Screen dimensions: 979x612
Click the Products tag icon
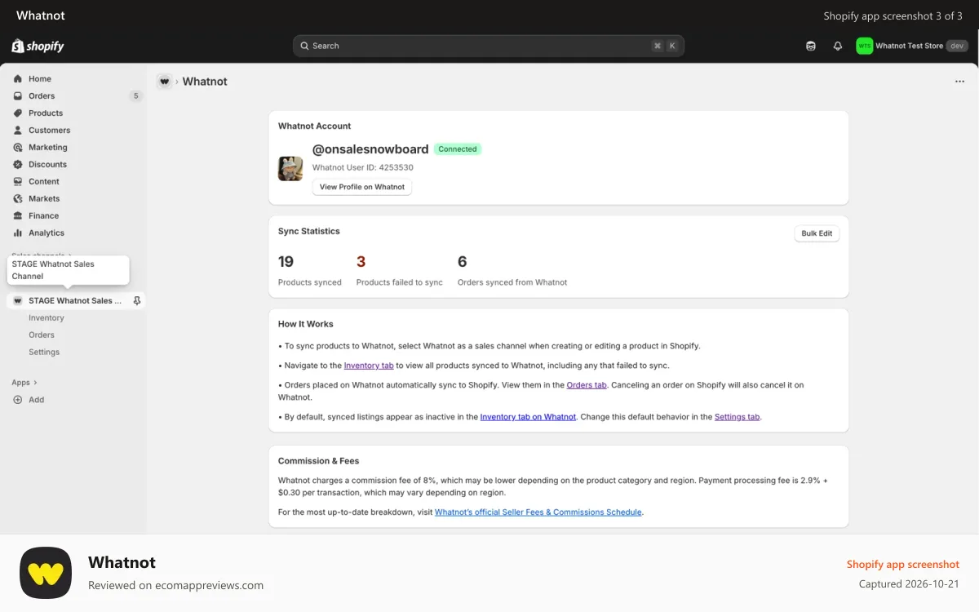pos(18,113)
